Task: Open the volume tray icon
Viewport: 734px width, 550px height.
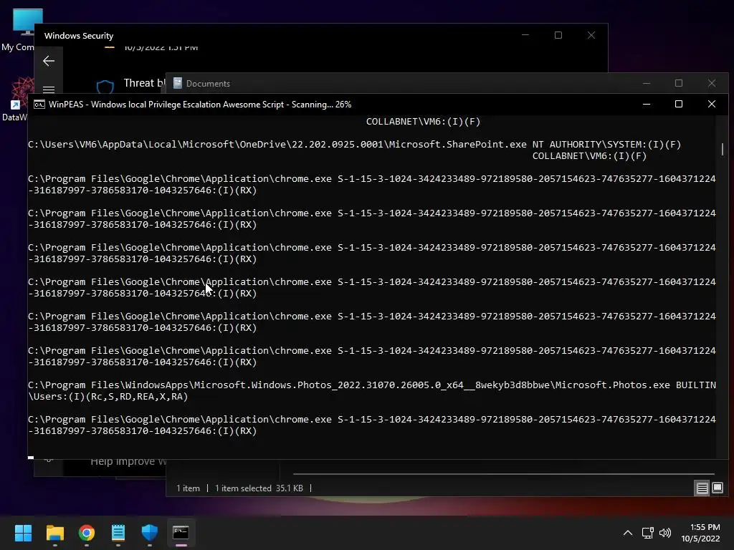Action: click(x=664, y=533)
